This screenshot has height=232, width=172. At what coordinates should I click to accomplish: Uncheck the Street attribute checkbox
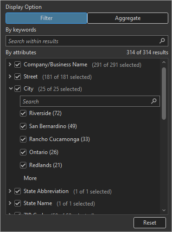(x=18, y=77)
